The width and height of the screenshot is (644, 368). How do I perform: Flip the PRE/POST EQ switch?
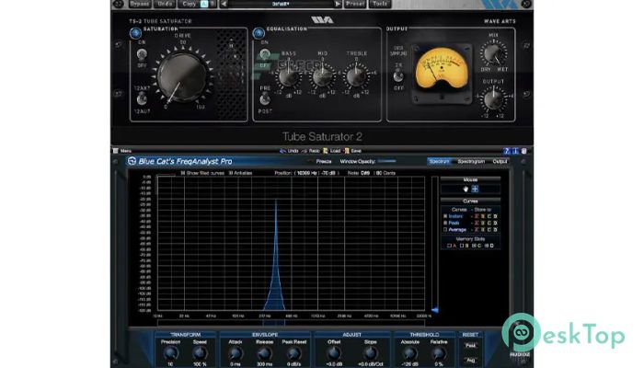[x=265, y=99]
